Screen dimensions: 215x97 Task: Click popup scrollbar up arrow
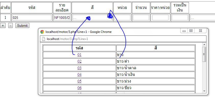point(204,45)
